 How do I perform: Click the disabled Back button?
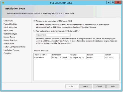[x=72, y=86]
